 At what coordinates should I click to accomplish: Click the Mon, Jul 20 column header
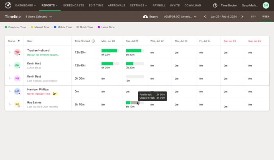point(108,41)
